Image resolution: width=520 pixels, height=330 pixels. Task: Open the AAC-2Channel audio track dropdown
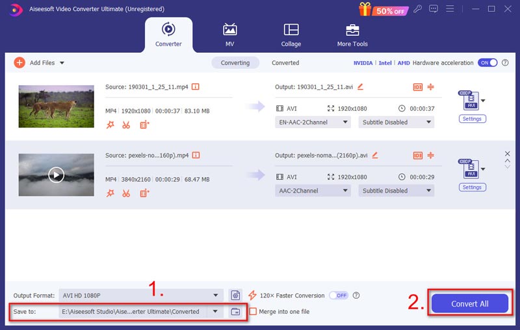(x=313, y=191)
